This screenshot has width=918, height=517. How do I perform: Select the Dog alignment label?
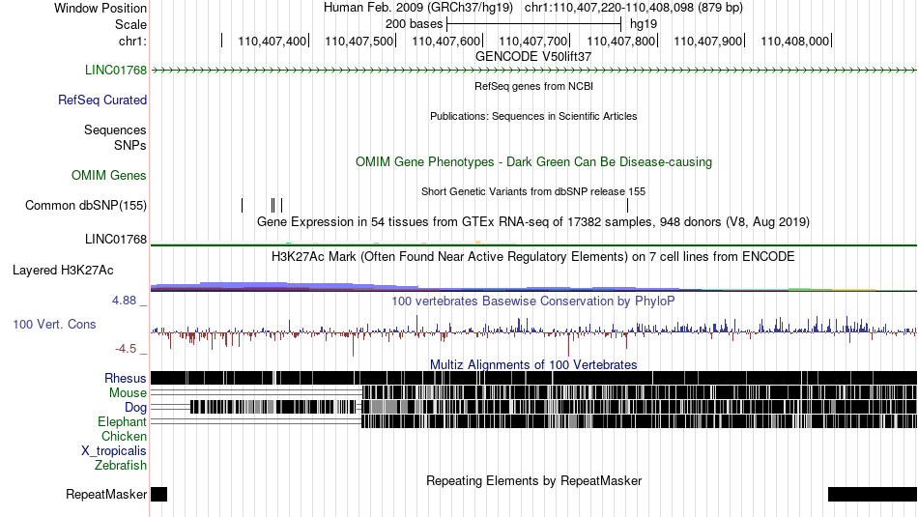(x=135, y=408)
